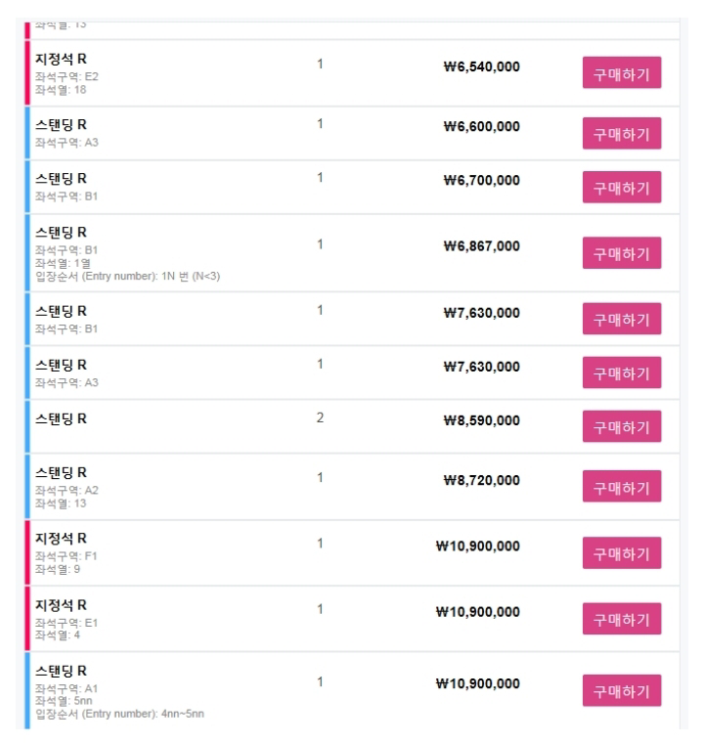The image size is (704, 743).
Task: Select 스탠딩 R listing in zone A2 row 13
Action: click(x=61, y=472)
